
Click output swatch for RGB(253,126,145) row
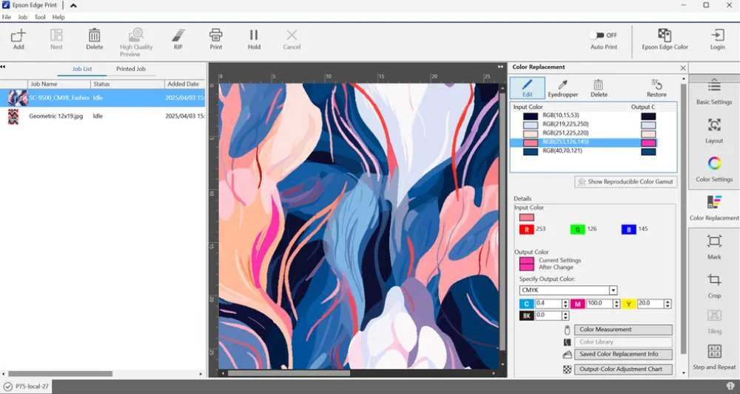[648, 143]
